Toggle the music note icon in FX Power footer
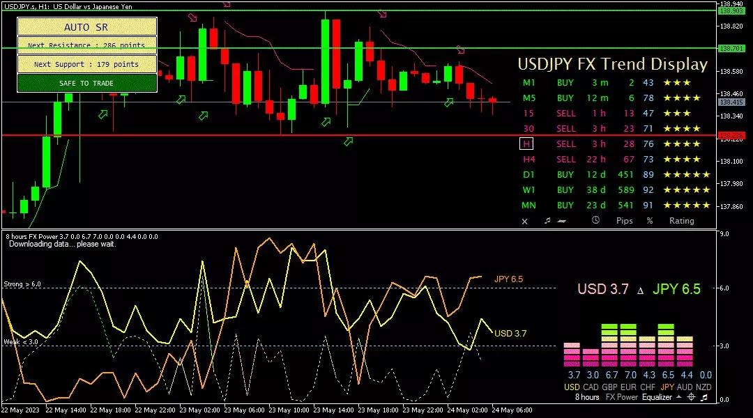 (x=704, y=397)
